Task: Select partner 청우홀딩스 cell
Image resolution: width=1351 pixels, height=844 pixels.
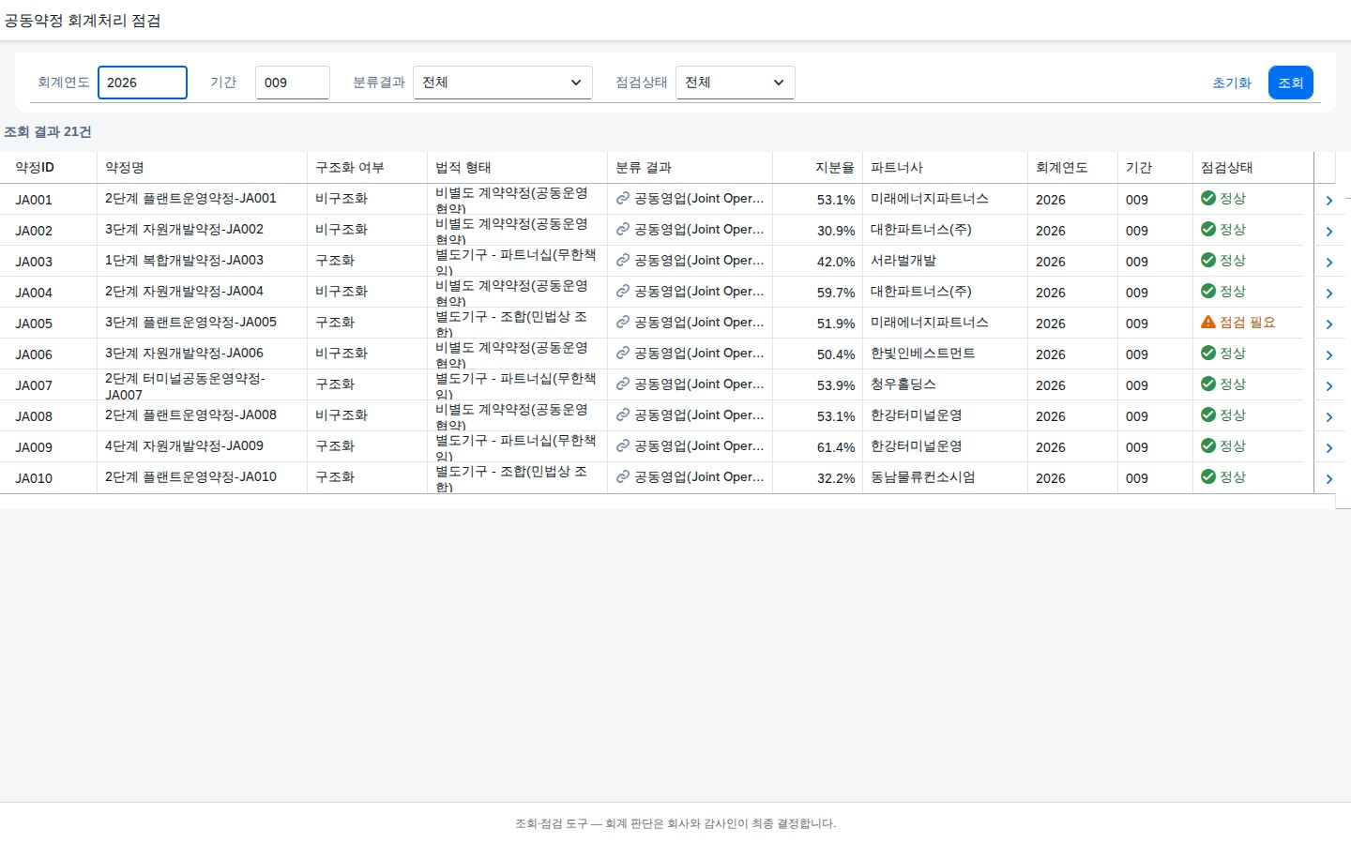Action: tap(945, 384)
